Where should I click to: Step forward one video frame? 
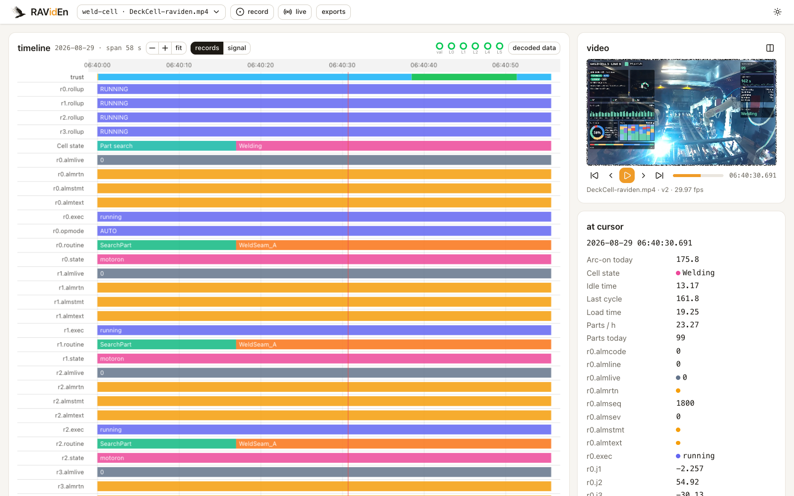643,176
